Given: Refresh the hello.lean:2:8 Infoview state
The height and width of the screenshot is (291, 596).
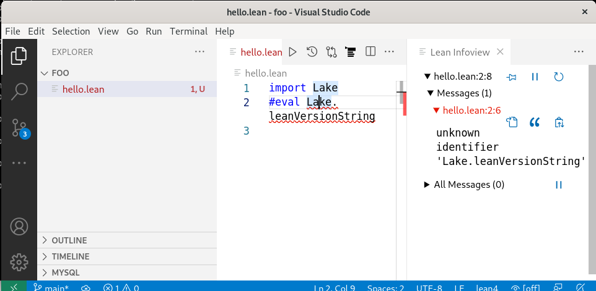Looking at the screenshot, I should pos(558,77).
